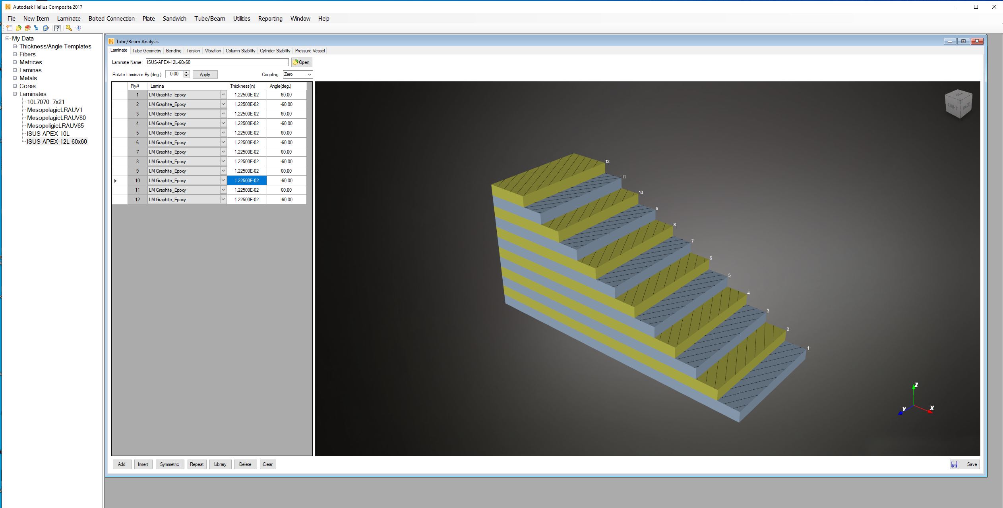Switch to the Tube Geometry tab
The image size is (1003, 508).
(x=147, y=51)
